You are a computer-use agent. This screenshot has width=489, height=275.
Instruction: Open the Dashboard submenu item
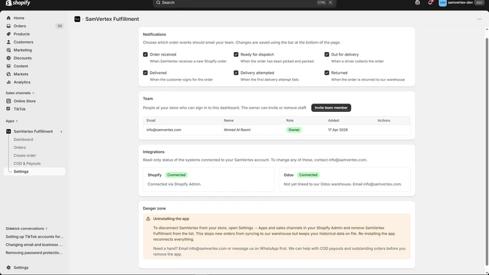(x=23, y=139)
